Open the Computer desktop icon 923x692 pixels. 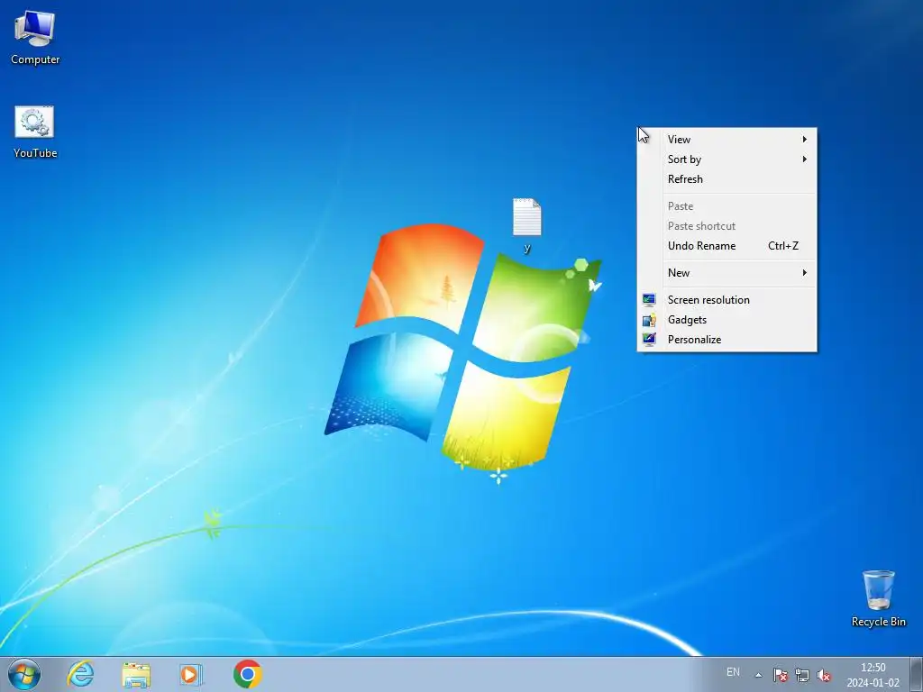pos(35,38)
